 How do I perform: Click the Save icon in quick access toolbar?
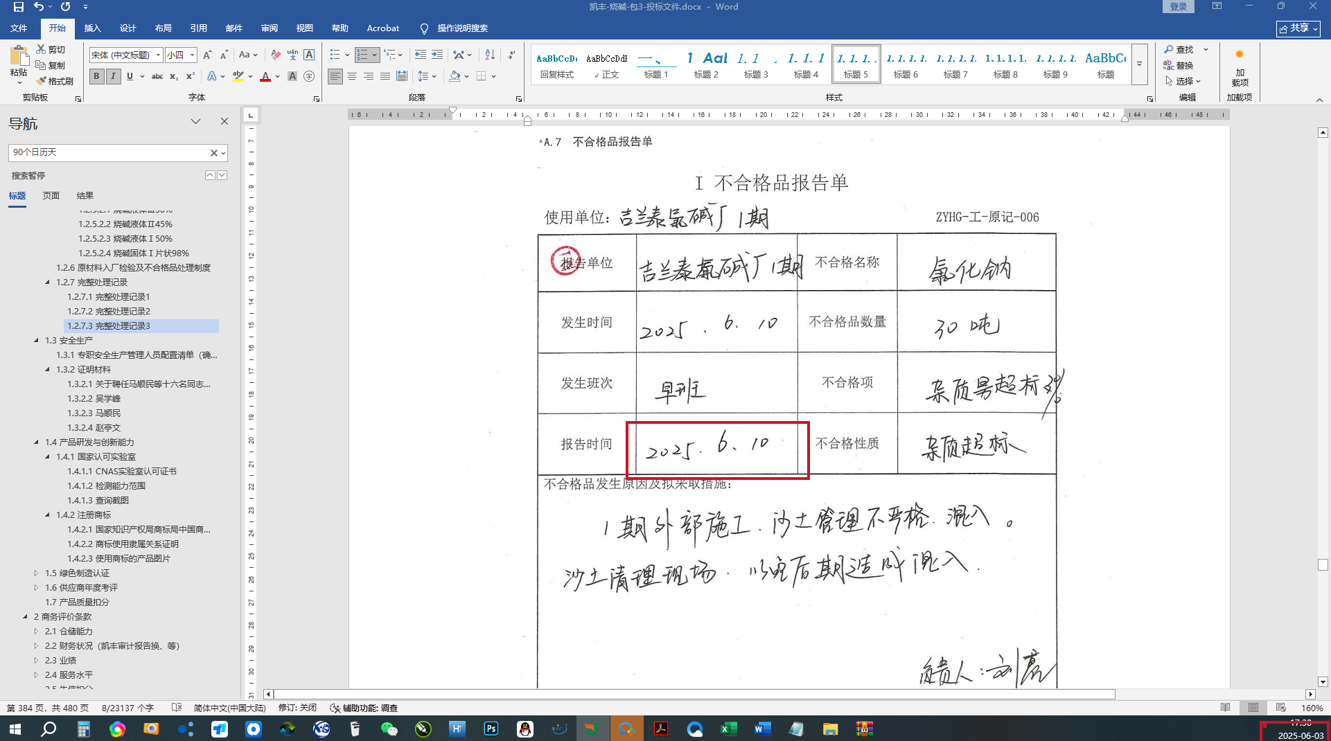tap(19, 7)
